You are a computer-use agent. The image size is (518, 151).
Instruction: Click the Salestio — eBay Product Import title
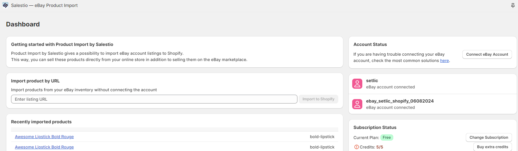click(x=44, y=5)
